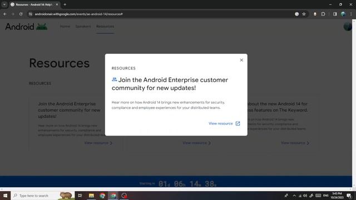This screenshot has height=200, width=356.
Task: View site information icon in address bar
Action: (31, 14)
